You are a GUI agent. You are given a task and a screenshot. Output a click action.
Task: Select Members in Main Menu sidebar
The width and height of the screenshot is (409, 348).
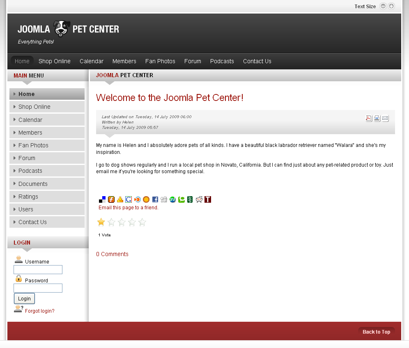click(x=47, y=133)
